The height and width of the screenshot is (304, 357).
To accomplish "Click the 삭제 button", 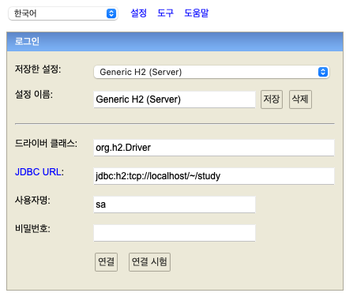I will (300, 99).
